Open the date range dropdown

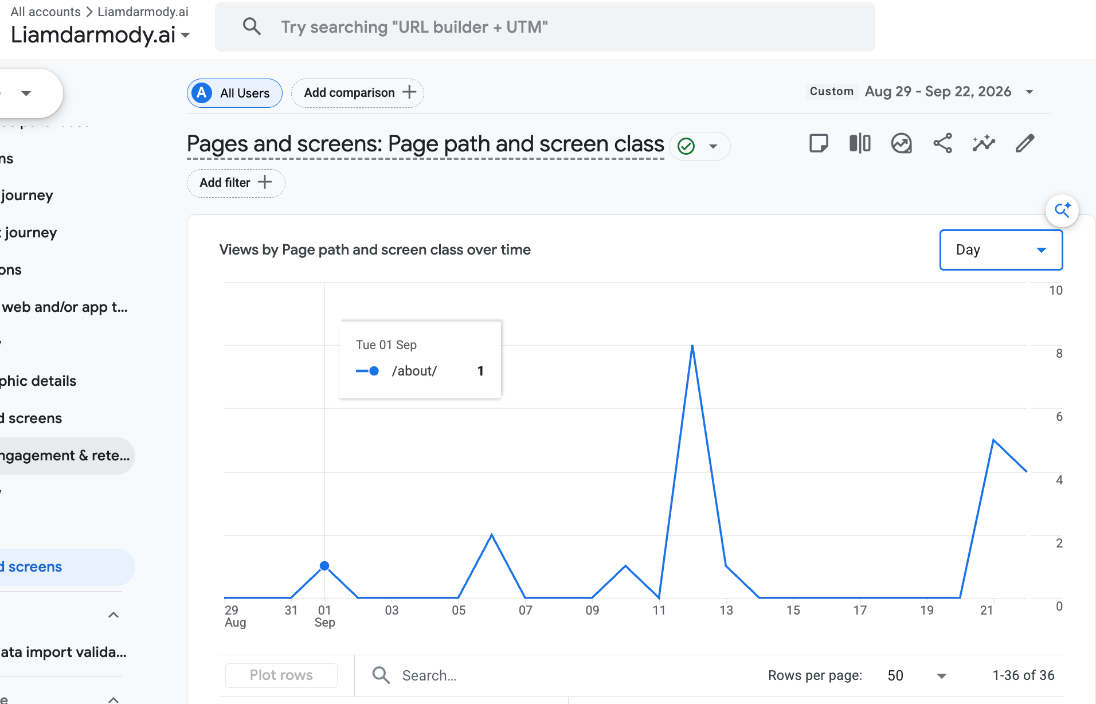(1030, 92)
